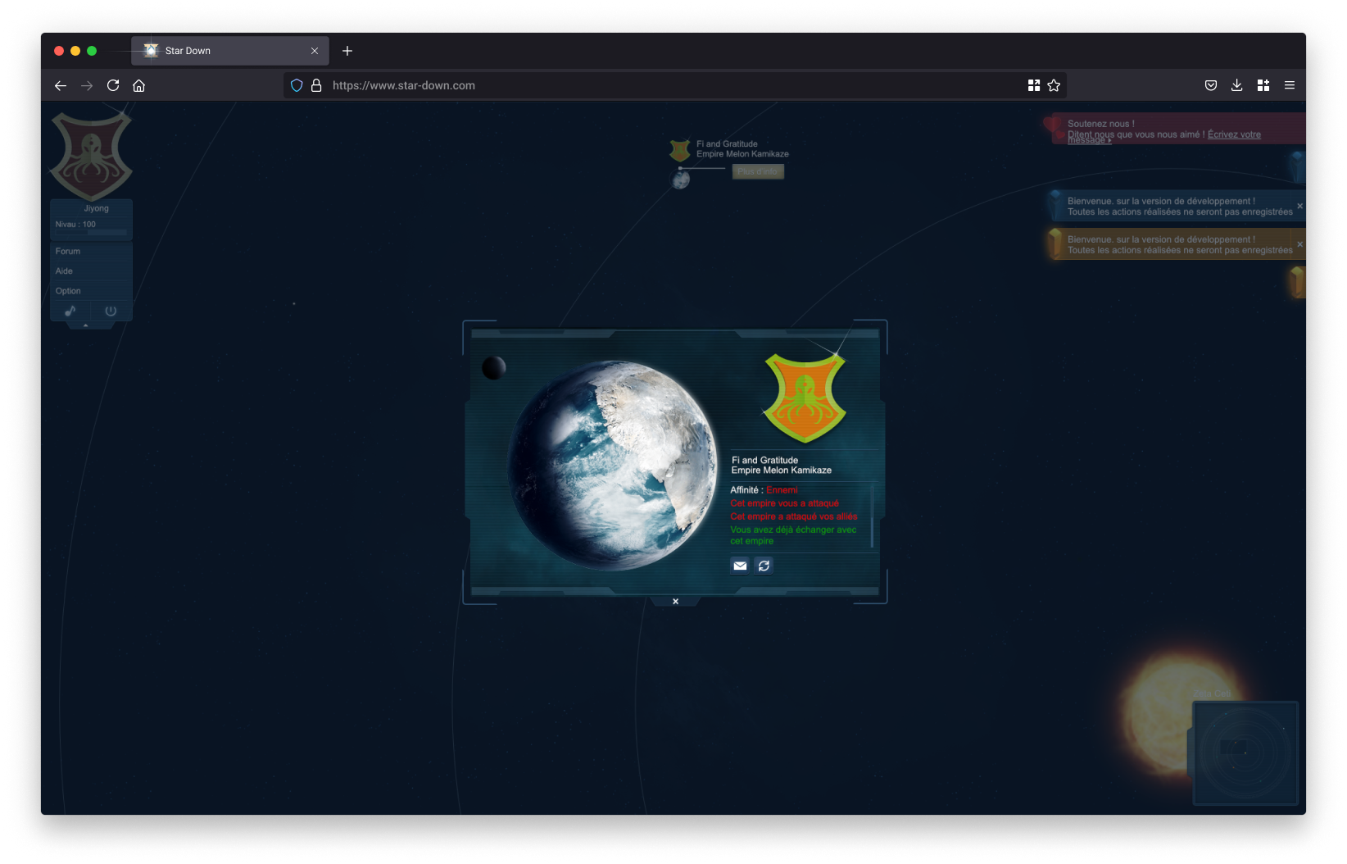Open the radar minimap in corner
Screen dimensions: 1347x864
[1245, 752]
